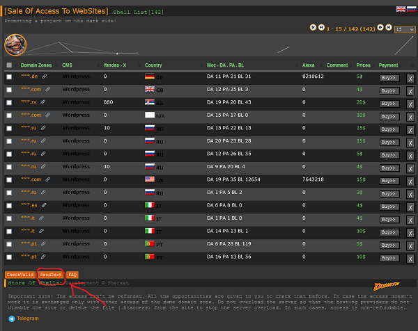Image resolution: width=418 pixels, height=331 pixels.
Task: Check the GB .com row checkbox
Action: point(9,90)
